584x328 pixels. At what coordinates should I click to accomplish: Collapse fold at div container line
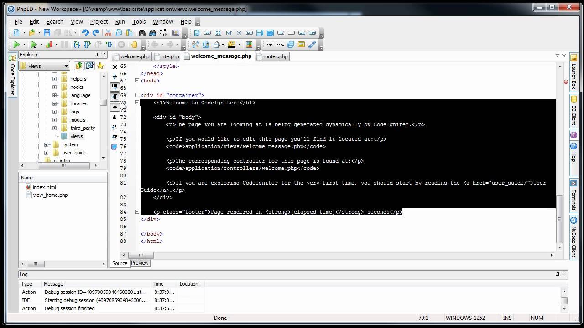click(x=137, y=95)
